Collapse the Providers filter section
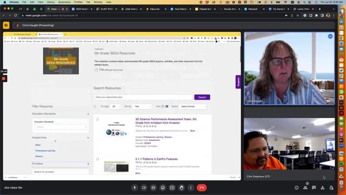This screenshot has width=346, height=195. coord(88,164)
